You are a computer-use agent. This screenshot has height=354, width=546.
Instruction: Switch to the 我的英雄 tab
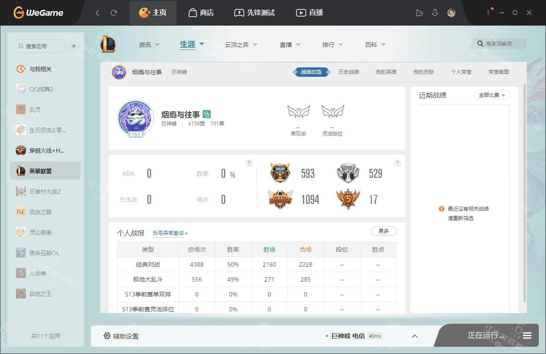386,72
